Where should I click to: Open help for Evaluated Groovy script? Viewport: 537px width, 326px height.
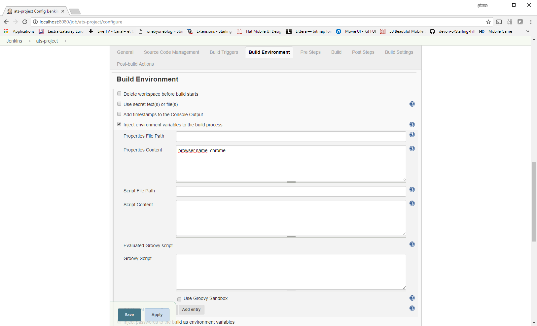coord(412,244)
